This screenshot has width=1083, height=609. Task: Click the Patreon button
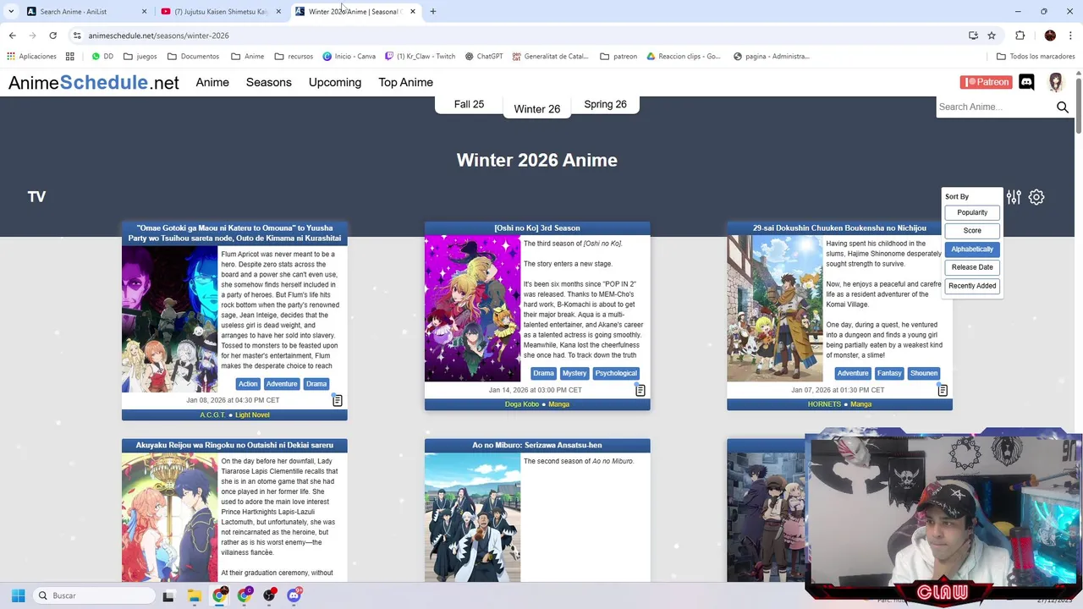[986, 82]
